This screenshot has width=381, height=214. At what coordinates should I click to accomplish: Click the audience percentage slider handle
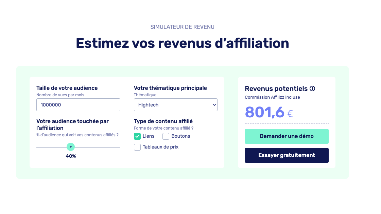click(x=71, y=147)
